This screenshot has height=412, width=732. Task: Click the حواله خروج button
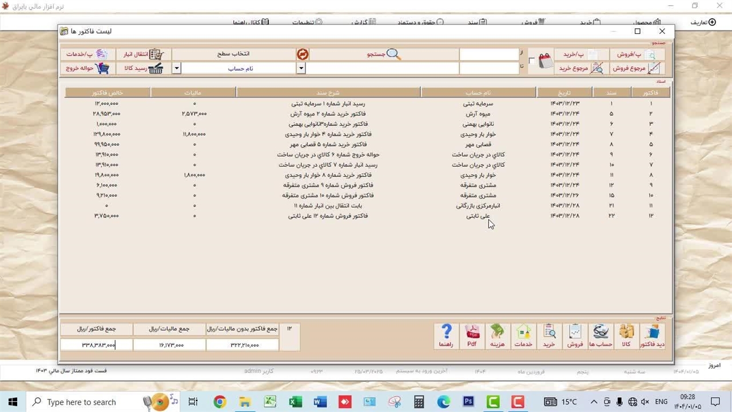point(87,69)
